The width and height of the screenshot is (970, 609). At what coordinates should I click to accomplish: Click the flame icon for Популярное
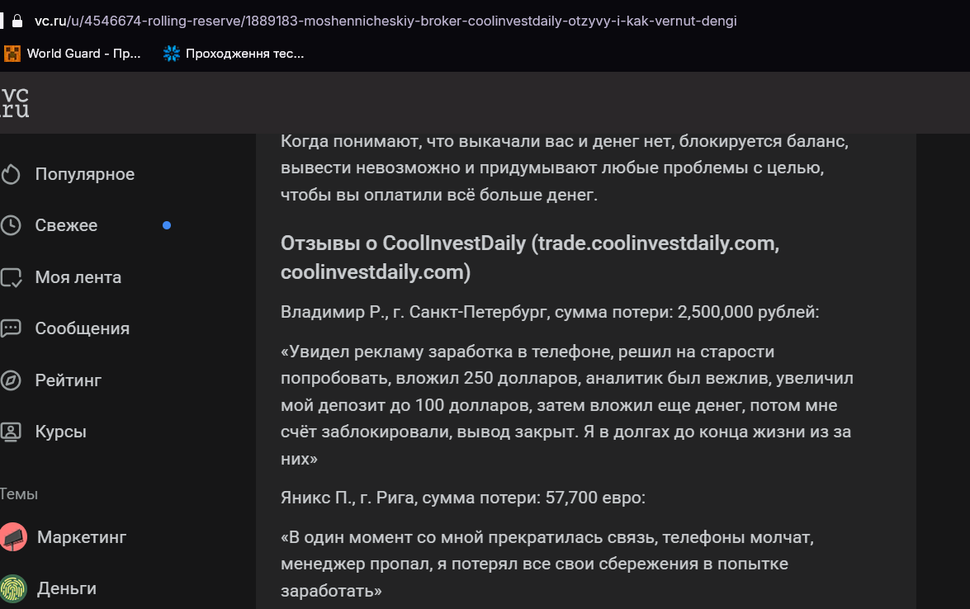point(11,174)
